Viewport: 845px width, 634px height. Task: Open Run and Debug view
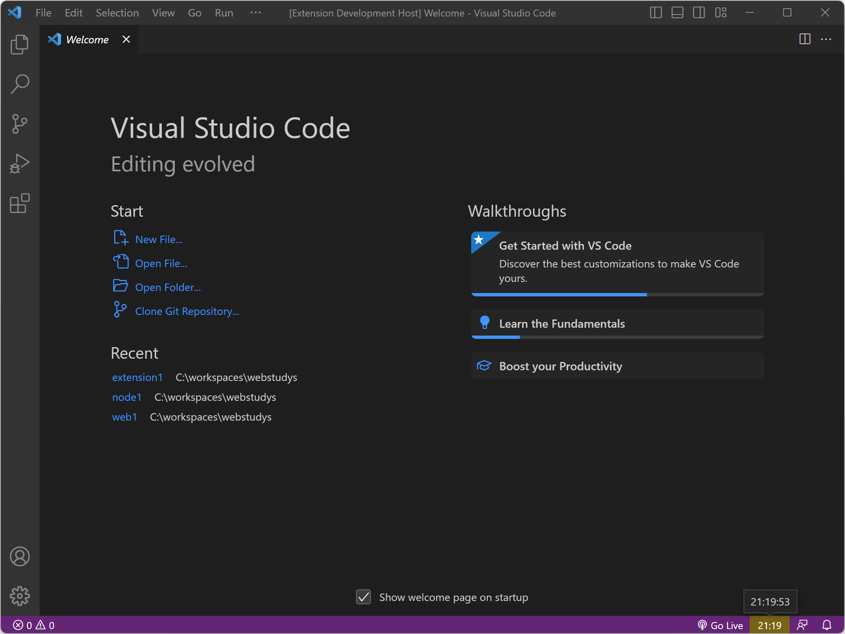(x=19, y=163)
